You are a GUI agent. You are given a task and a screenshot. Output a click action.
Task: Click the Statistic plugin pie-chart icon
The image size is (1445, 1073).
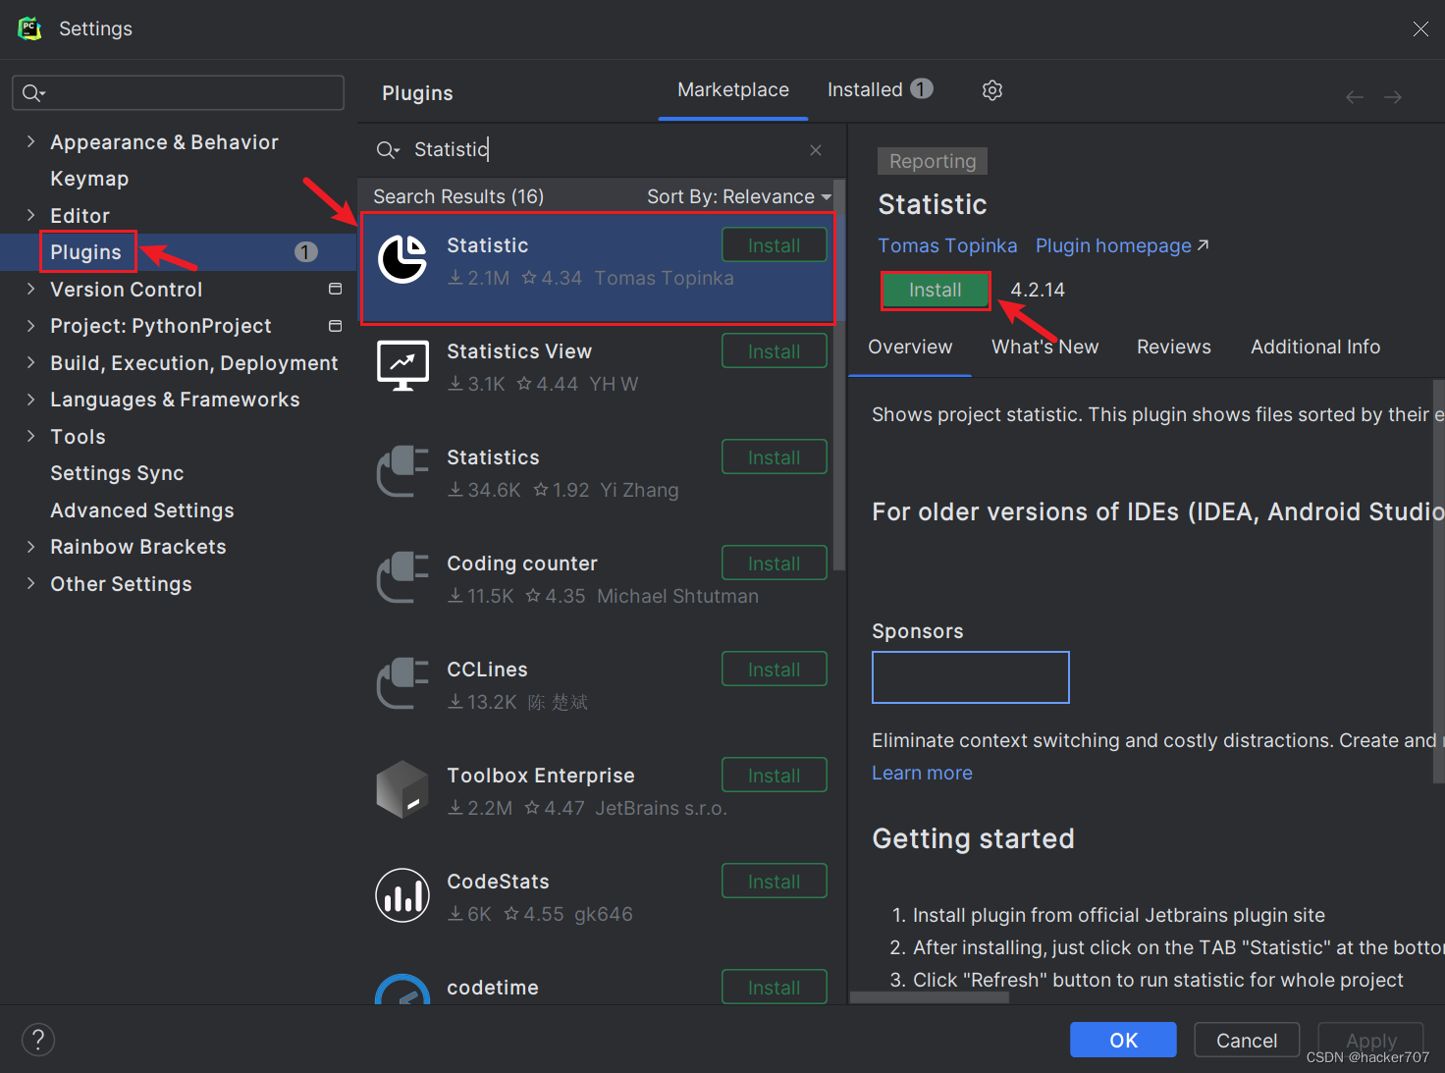point(402,259)
